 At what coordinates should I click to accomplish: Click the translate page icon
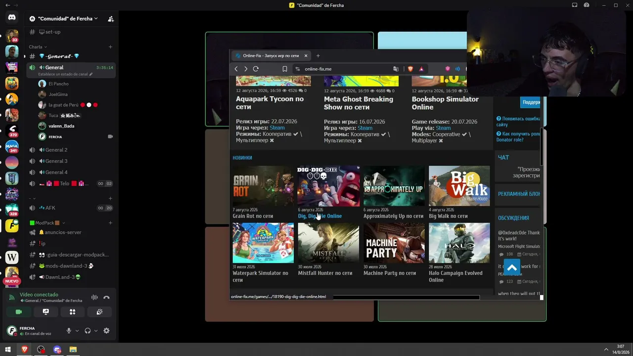396,69
